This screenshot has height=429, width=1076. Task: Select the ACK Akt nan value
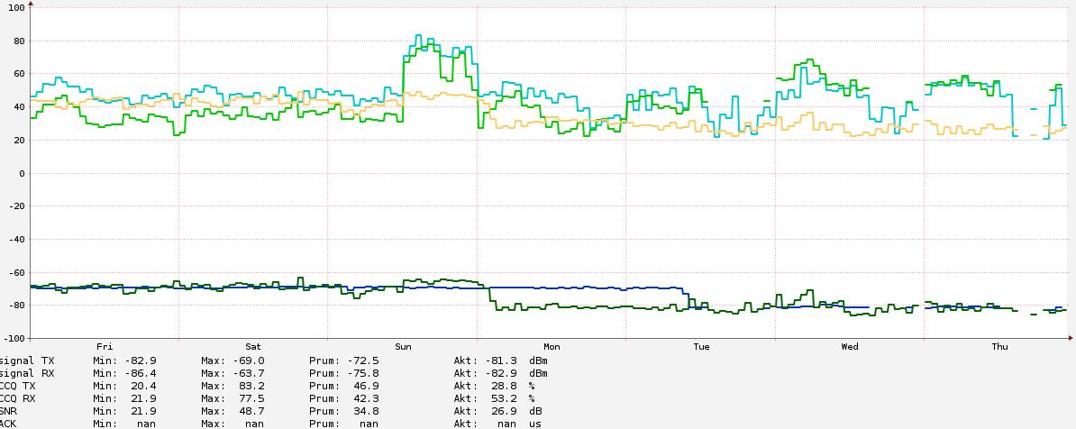tap(508, 424)
